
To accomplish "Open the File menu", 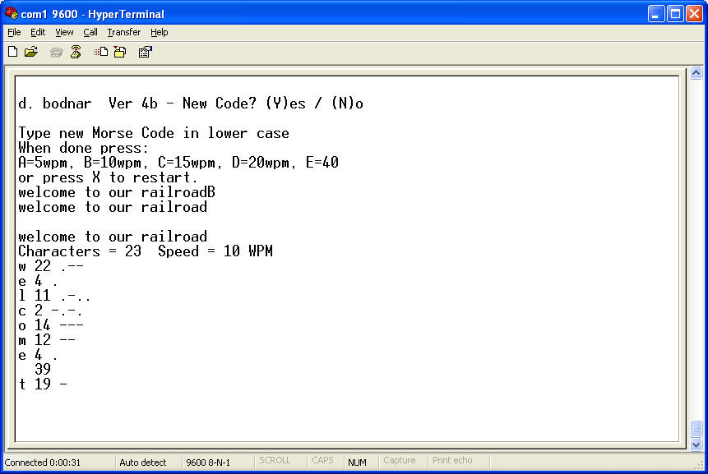I will [14, 32].
